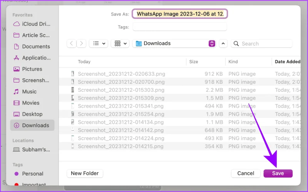Collapse dialog with the chevron-up button
Image resolution: width=308 pixels, height=192 pixels.
pyautogui.click(x=223, y=43)
